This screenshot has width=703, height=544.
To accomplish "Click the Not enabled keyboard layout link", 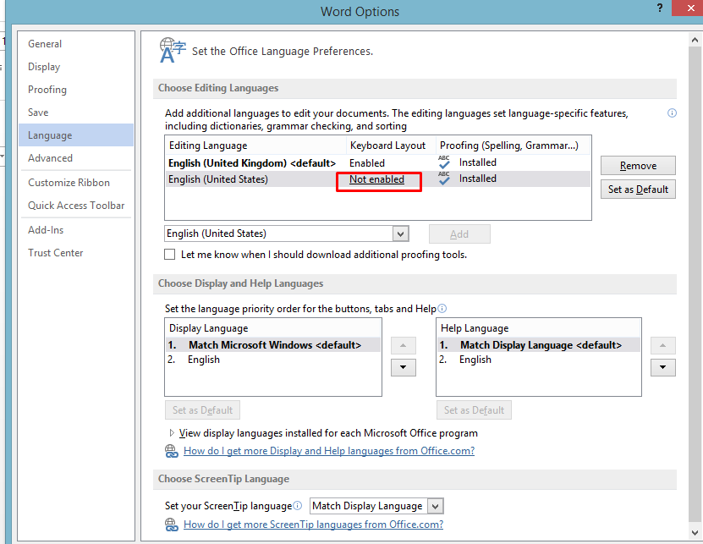I will tap(376, 179).
